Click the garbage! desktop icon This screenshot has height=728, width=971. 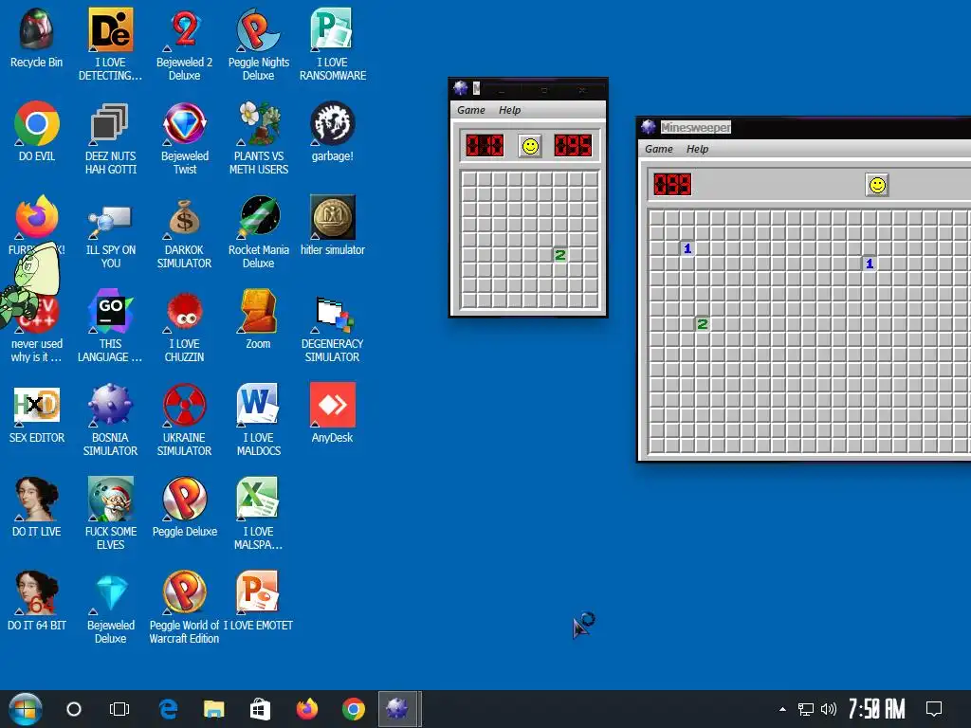pos(332,123)
